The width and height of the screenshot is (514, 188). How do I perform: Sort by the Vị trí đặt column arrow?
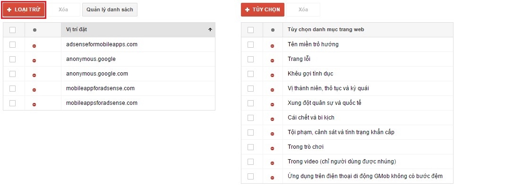pos(210,29)
